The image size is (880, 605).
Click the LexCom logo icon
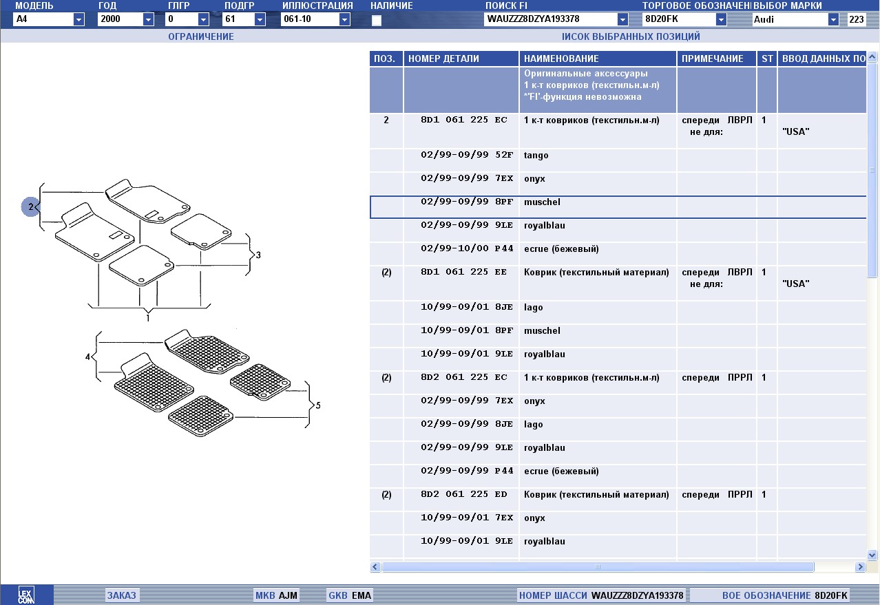[x=25, y=595]
